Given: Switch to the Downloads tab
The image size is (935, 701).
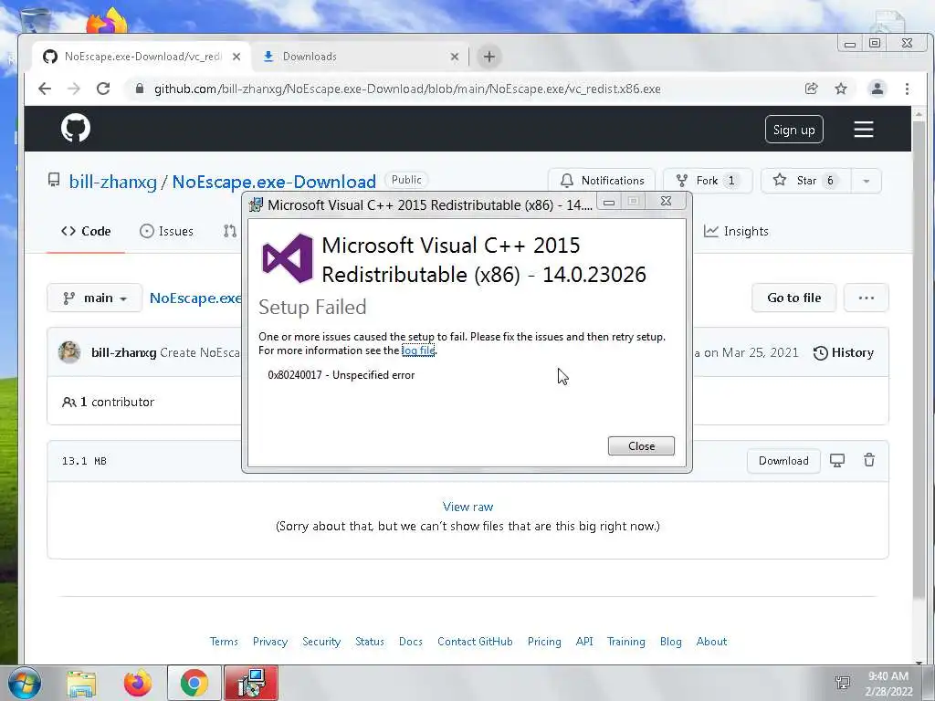Looking at the screenshot, I should pyautogui.click(x=361, y=57).
